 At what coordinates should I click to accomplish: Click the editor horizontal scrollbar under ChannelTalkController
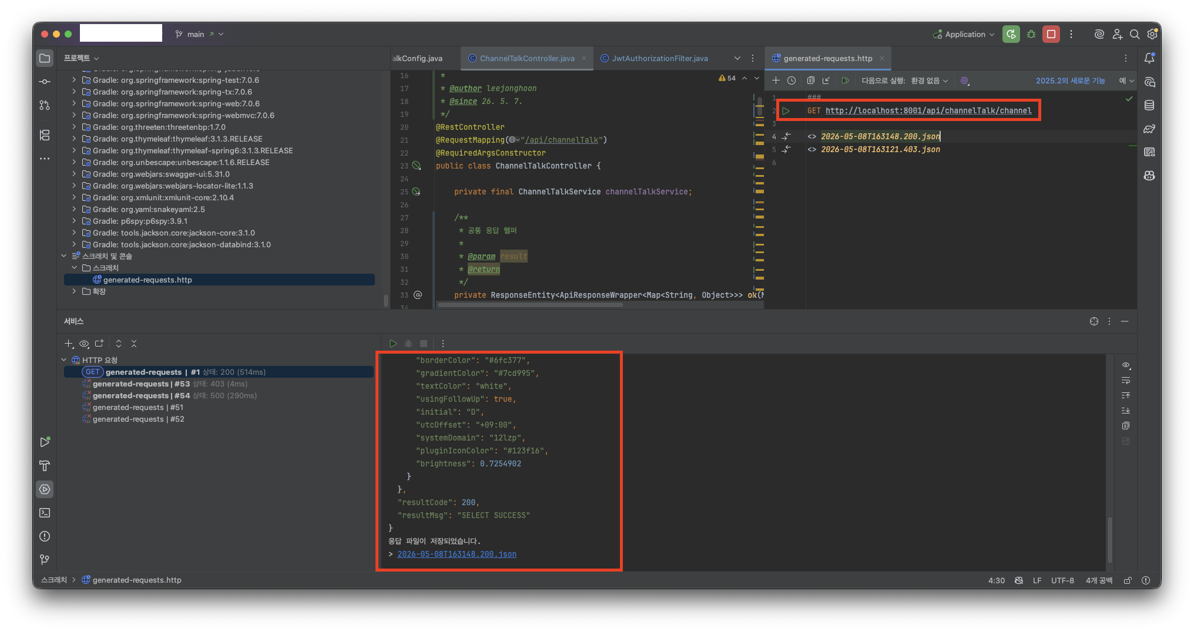pyautogui.click(x=531, y=305)
